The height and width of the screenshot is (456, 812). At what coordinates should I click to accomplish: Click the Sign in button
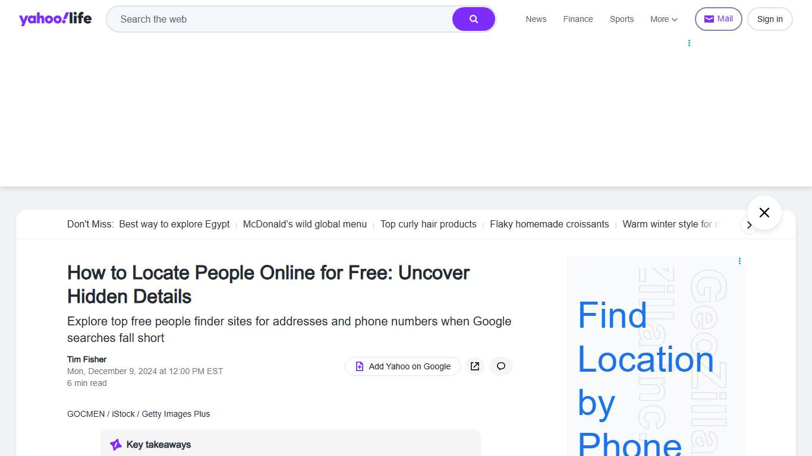click(x=769, y=18)
